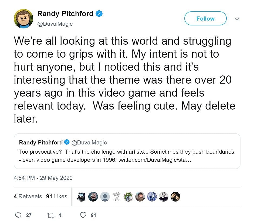Open the @DuvalMagic handle link
The width and height of the screenshot is (254, 221).
tap(55, 24)
